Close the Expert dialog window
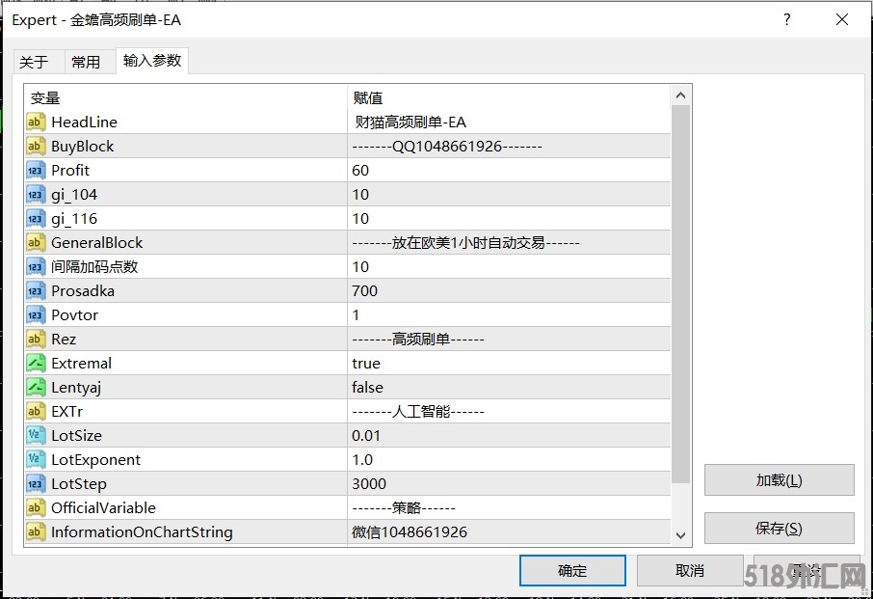This screenshot has width=873, height=599. (x=842, y=20)
